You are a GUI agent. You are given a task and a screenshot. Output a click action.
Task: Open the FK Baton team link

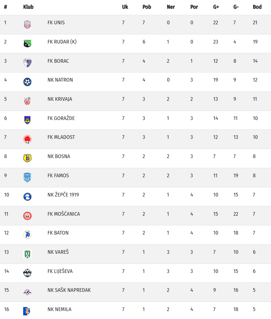click(x=58, y=233)
